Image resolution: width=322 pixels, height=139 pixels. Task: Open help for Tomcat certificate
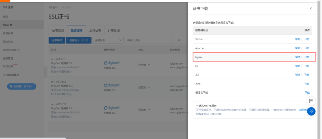tap(298, 39)
